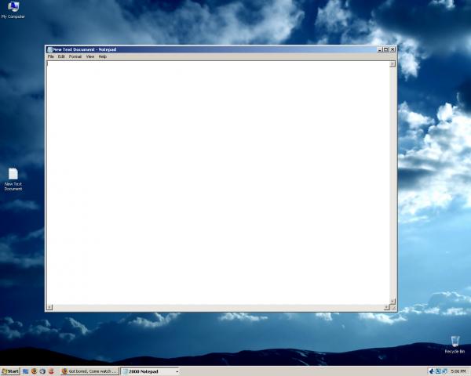
Task: Maximize the Notepad window
Action: (x=386, y=49)
